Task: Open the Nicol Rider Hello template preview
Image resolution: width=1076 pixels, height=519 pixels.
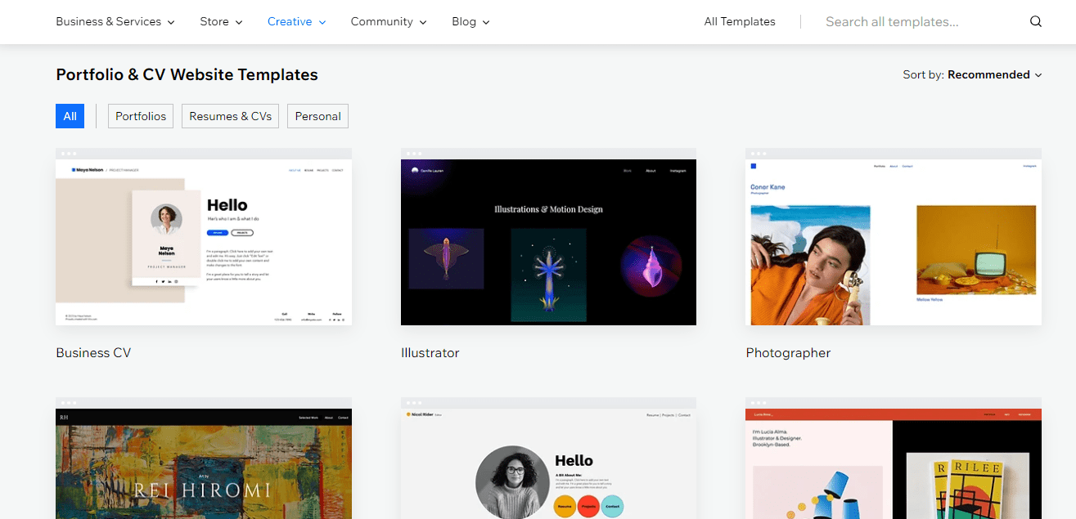Action: point(548,459)
